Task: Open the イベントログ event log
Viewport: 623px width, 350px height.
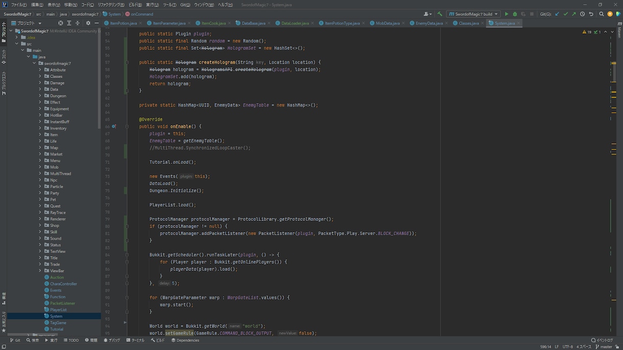Action: pyautogui.click(x=602, y=340)
